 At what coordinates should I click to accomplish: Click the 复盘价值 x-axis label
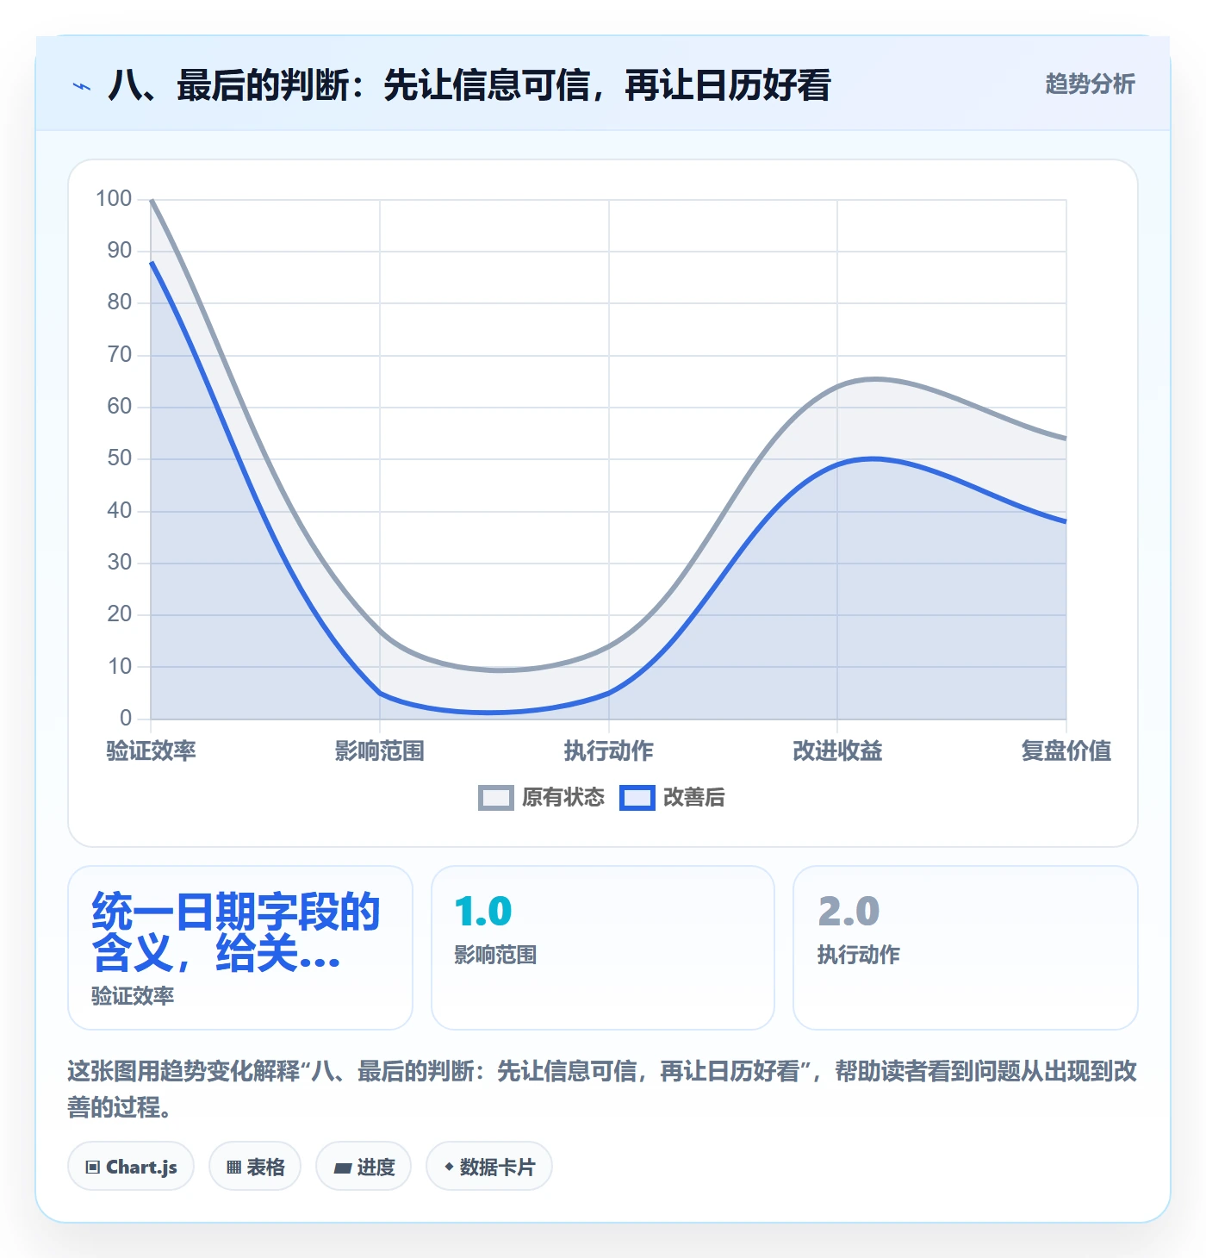point(1066,750)
